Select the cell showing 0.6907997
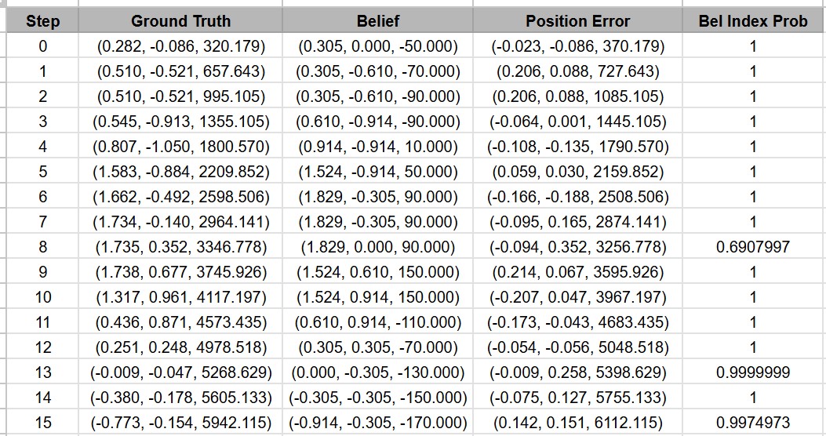 [753, 247]
